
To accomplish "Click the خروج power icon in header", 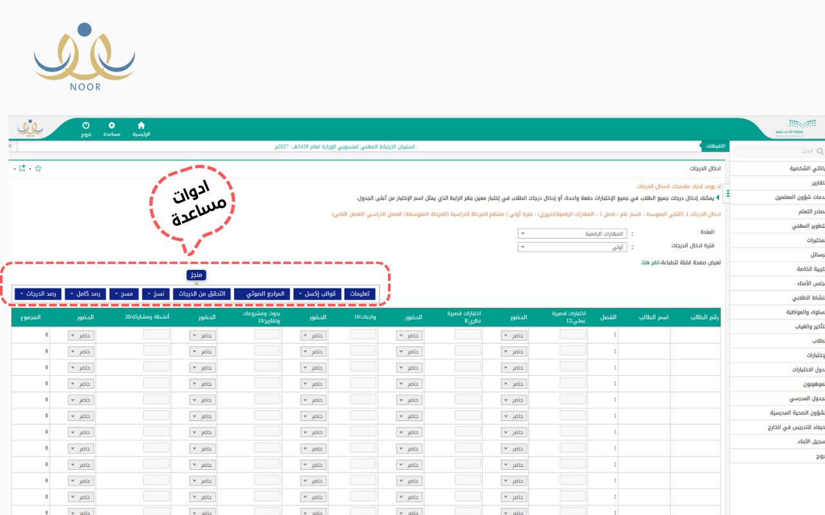I will [86, 125].
